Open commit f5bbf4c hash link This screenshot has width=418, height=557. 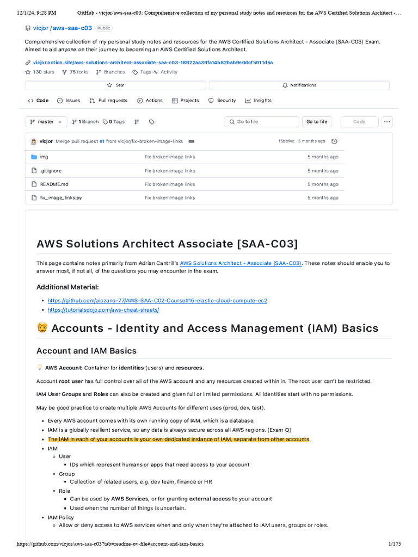[x=286, y=141]
